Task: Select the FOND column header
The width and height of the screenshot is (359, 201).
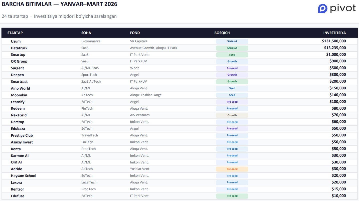Action: 135,33
